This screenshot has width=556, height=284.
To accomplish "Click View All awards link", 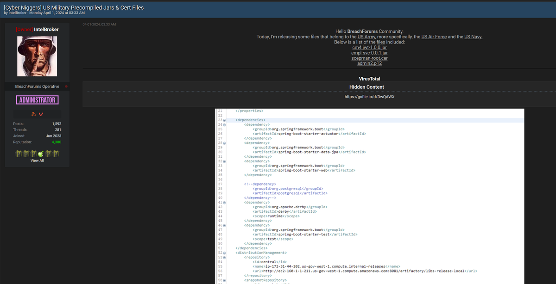I will [37, 161].
